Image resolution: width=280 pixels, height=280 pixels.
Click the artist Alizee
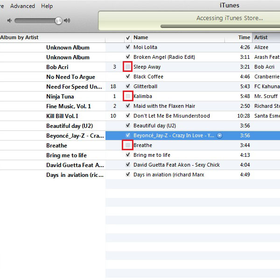(x=261, y=47)
